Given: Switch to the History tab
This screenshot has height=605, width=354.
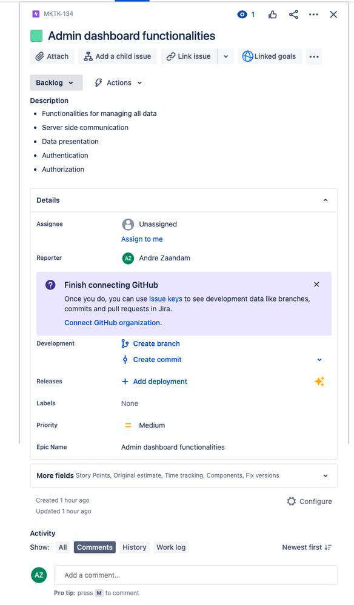Looking at the screenshot, I should [x=135, y=547].
